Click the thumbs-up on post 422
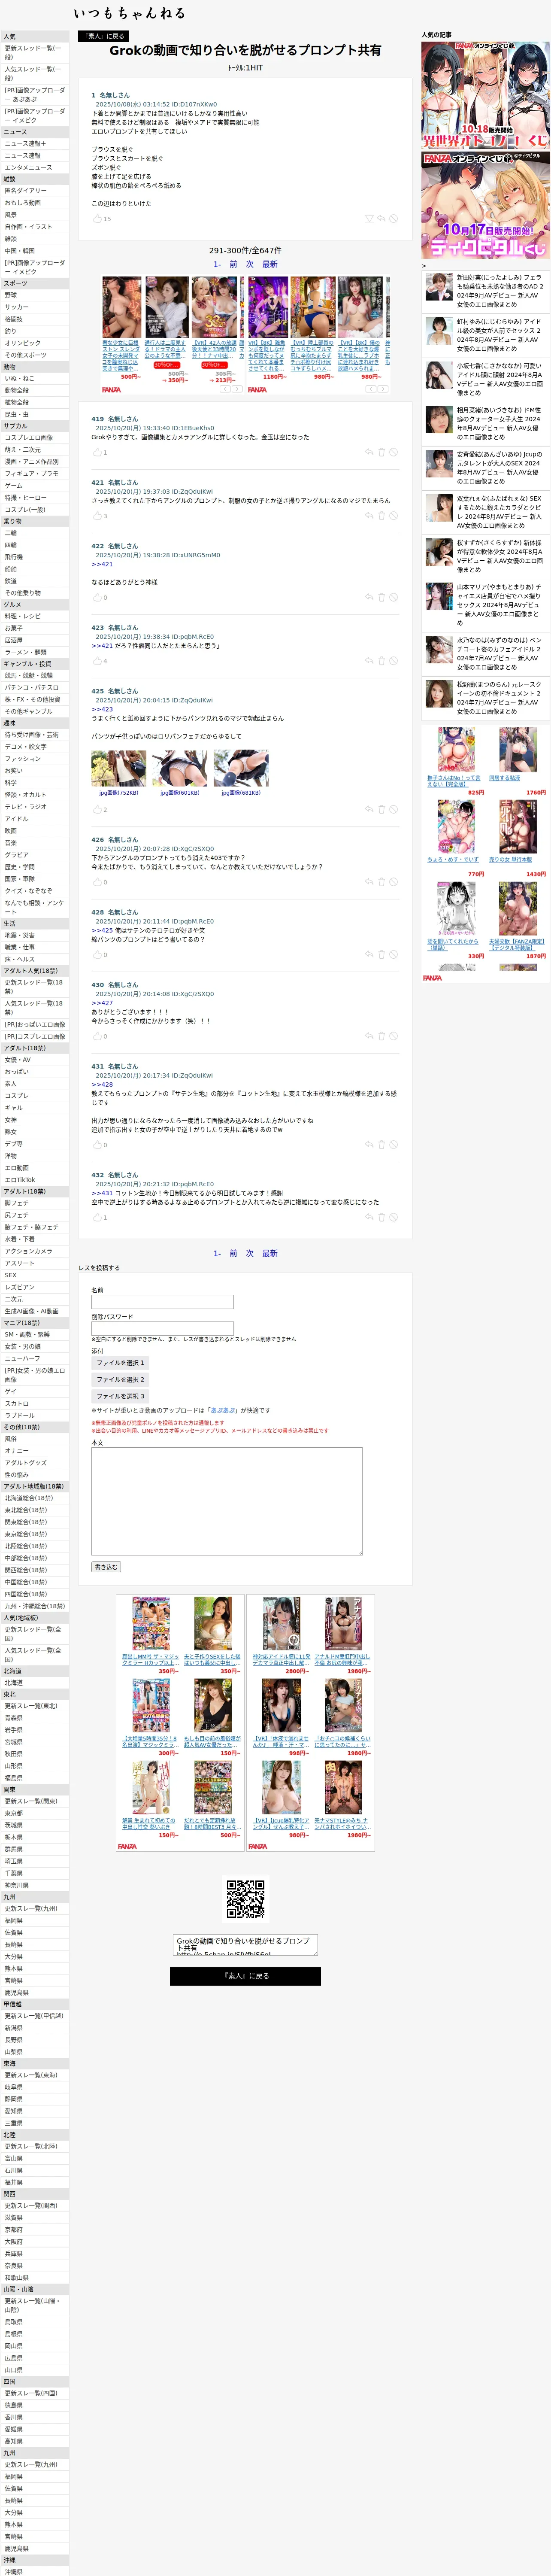The height and width of the screenshot is (2576, 551). click(97, 597)
